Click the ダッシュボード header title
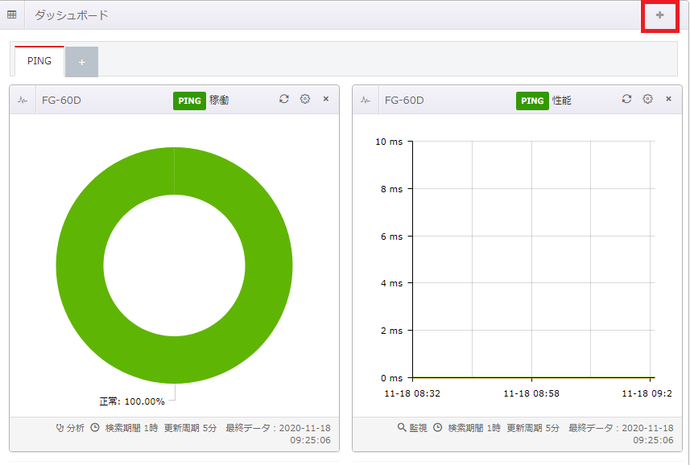Screen dimensions: 690x469 (x=72, y=15)
